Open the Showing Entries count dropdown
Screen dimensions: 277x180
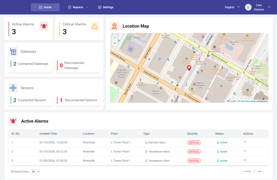(x=35, y=172)
